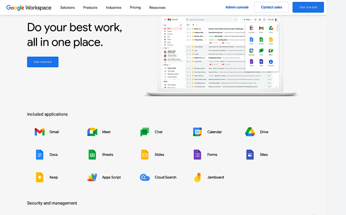Open the Solutions menu in the navigation bar
The image size is (346, 215).
pyautogui.click(x=67, y=7)
